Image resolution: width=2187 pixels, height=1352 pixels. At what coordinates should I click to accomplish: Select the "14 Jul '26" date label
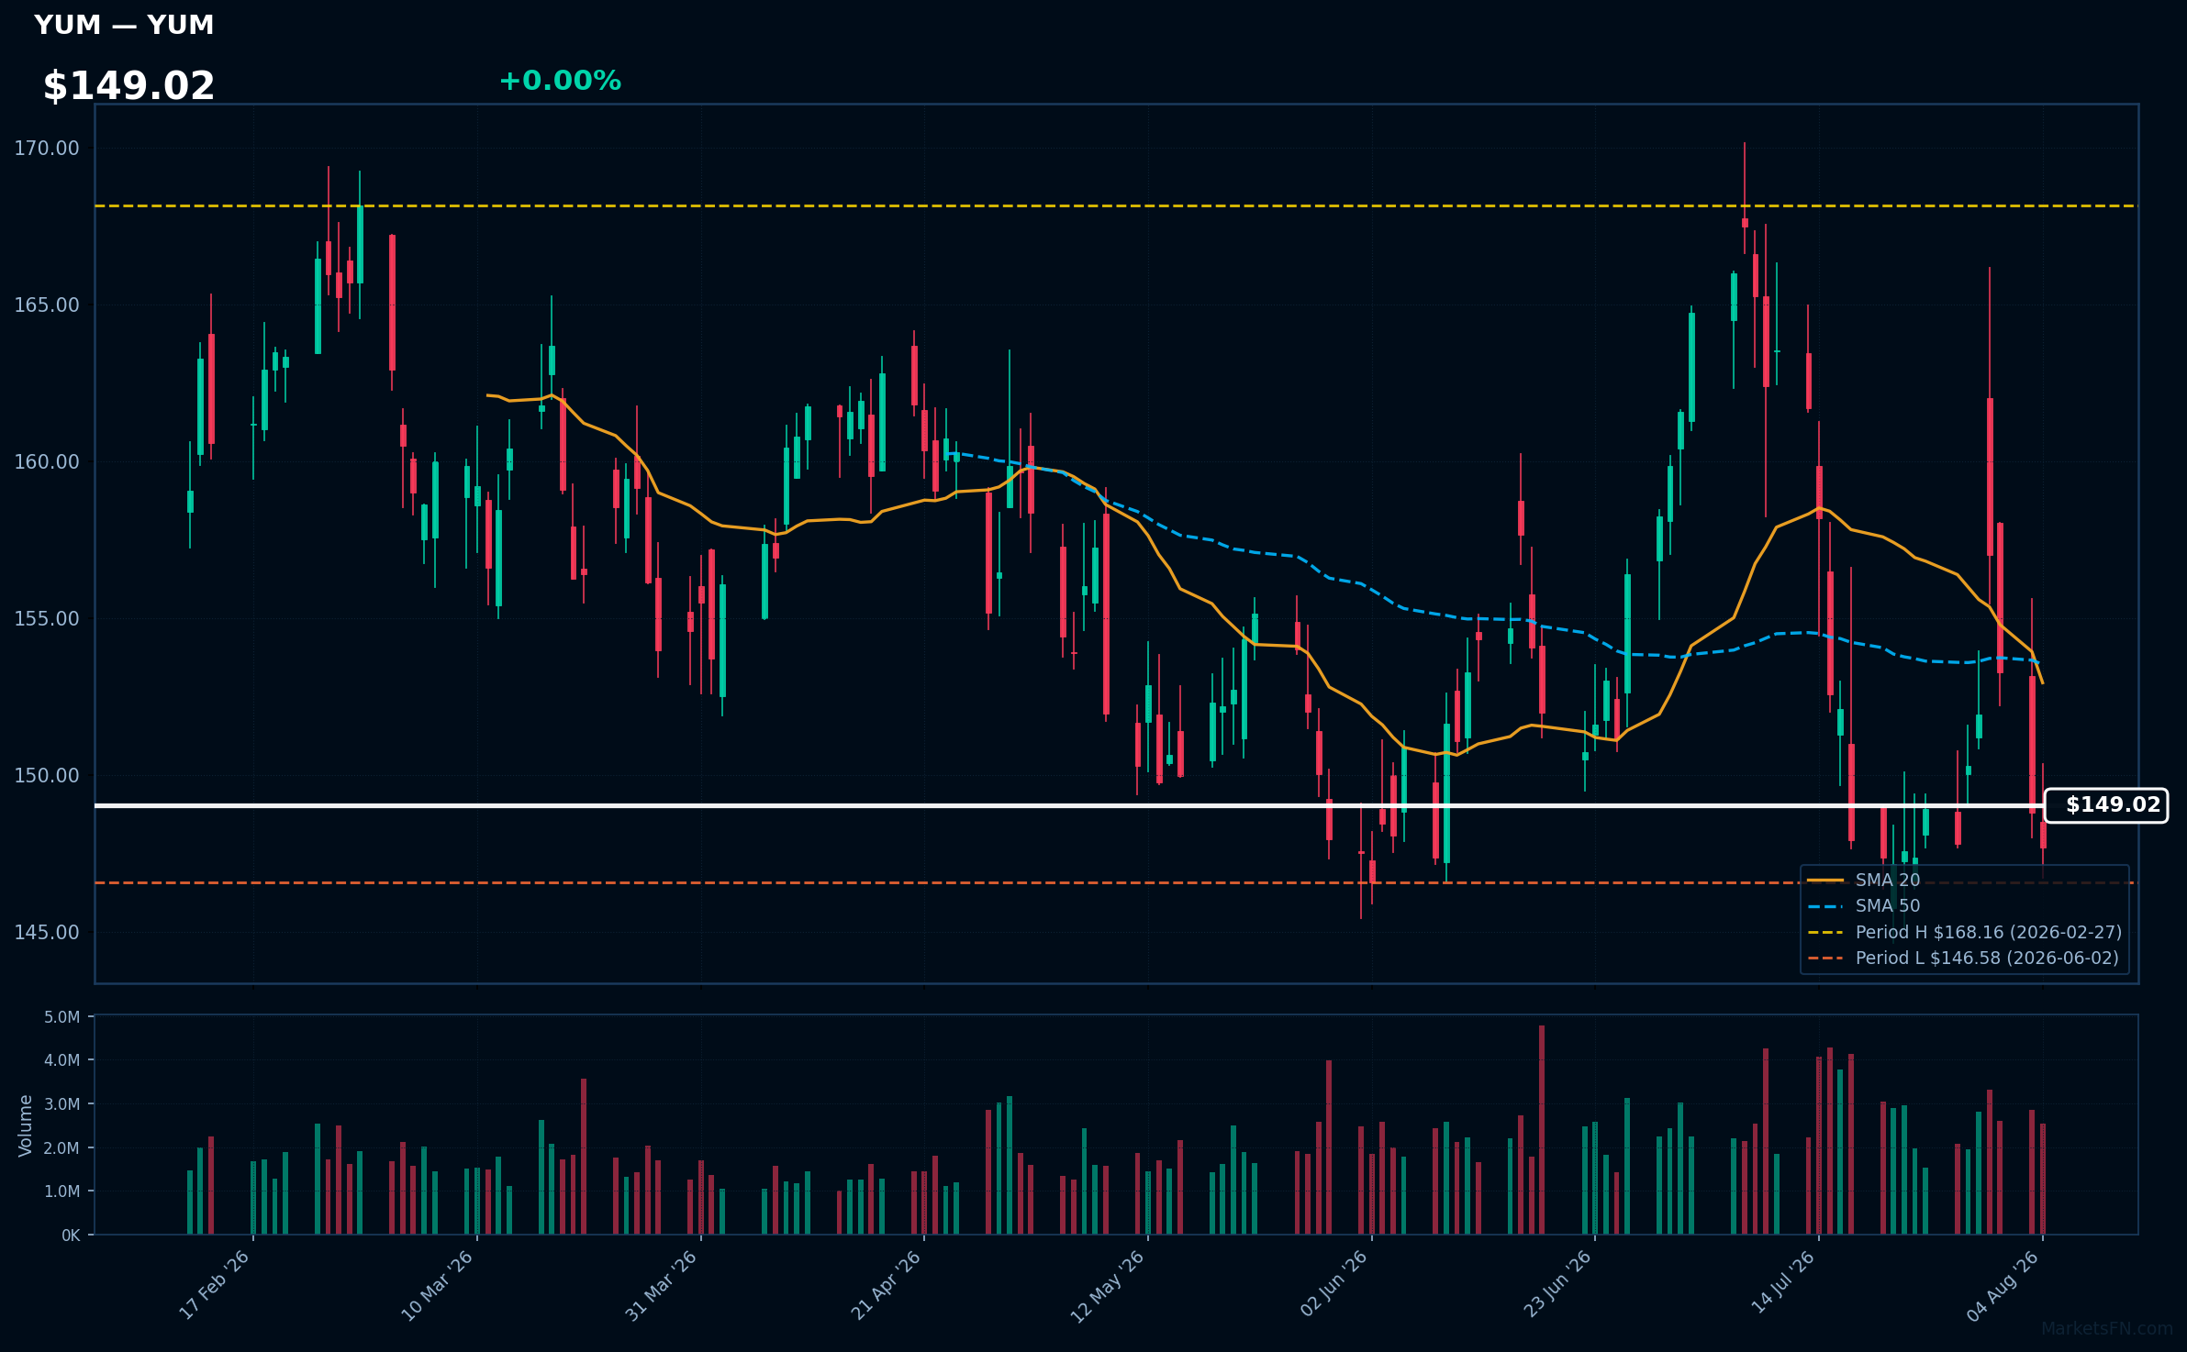click(x=1782, y=1283)
